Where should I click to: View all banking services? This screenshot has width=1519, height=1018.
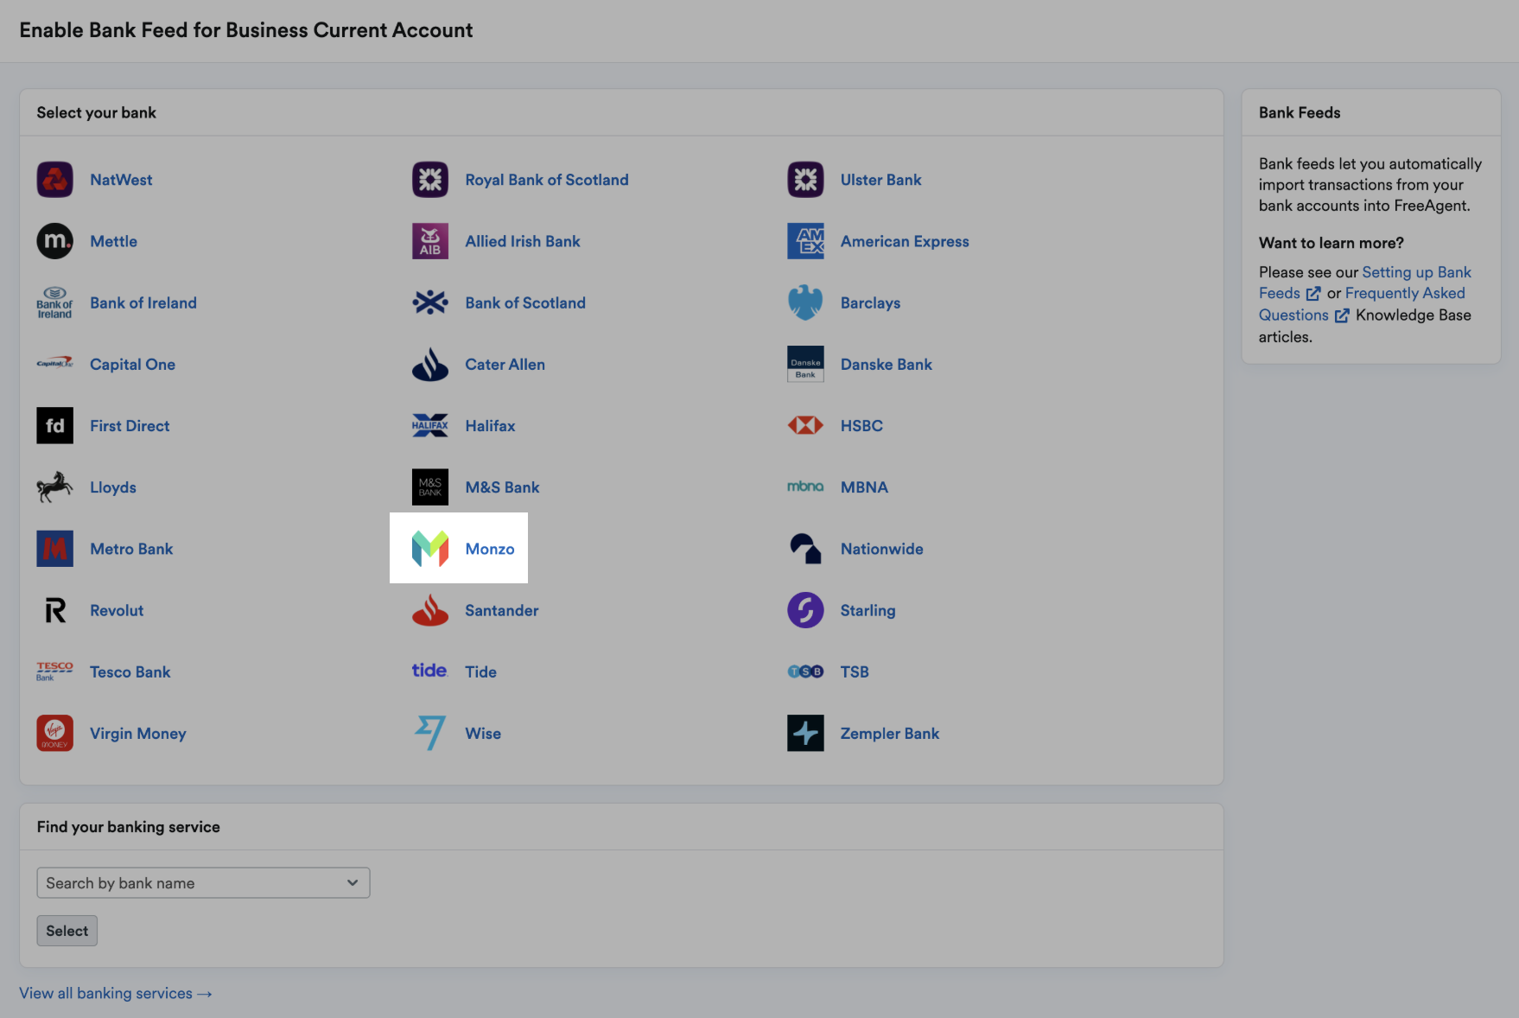tap(115, 993)
